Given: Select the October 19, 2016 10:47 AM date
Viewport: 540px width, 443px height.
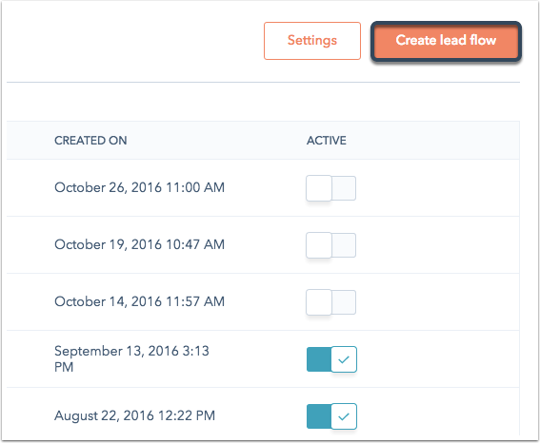Looking at the screenshot, I should tap(139, 244).
